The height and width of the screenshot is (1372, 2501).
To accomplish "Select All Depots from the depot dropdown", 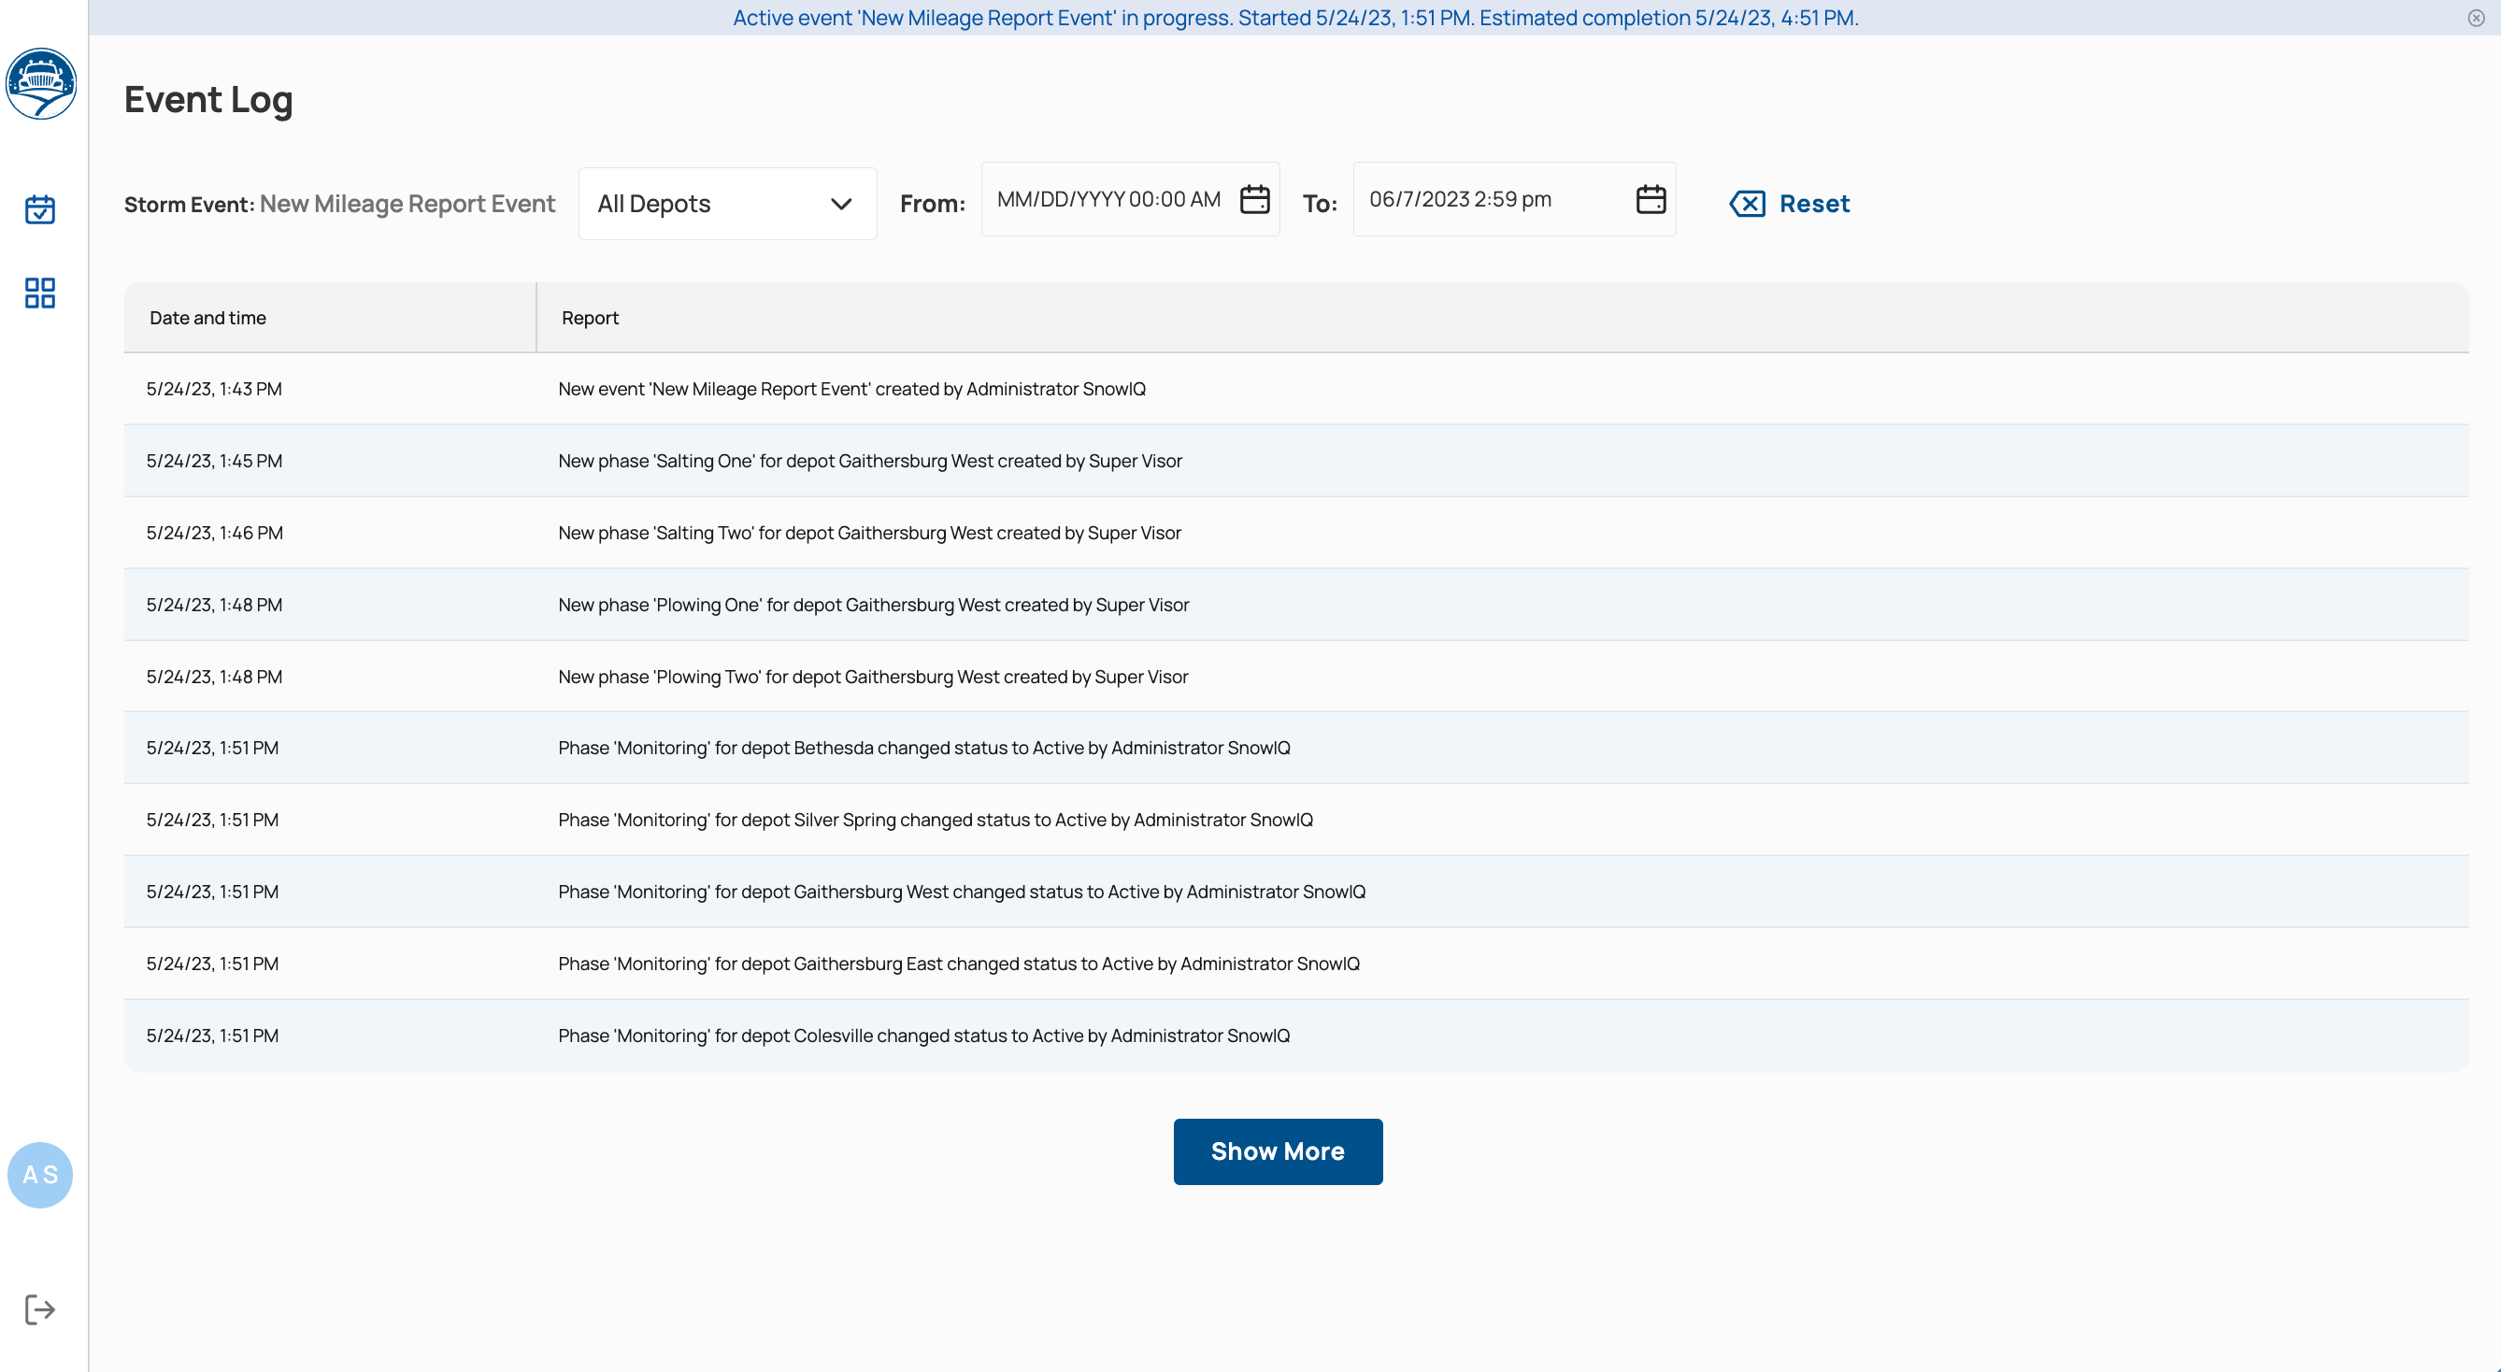I will click(726, 203).
